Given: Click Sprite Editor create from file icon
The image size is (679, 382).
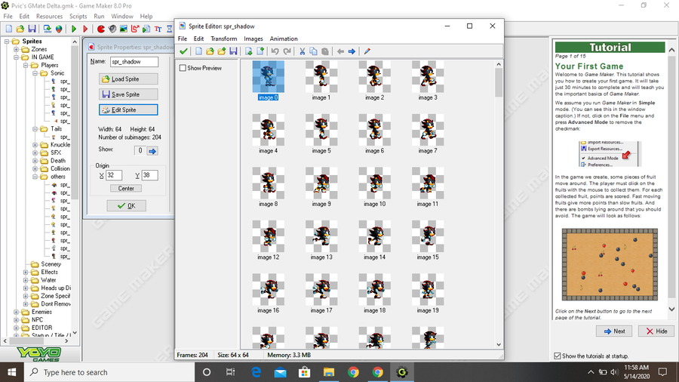Looking at the screenshot, I should click(x=210, y=51).
